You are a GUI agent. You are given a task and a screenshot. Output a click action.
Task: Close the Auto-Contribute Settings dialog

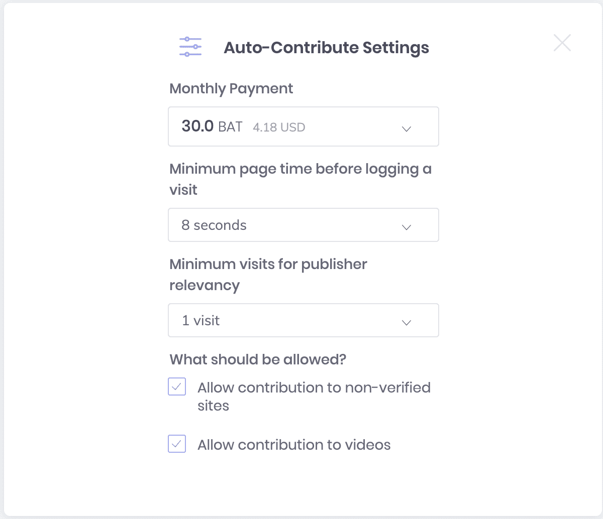point(562,43)
